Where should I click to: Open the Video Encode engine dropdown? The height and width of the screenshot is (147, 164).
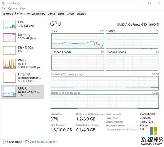click(x=52, y=52)
